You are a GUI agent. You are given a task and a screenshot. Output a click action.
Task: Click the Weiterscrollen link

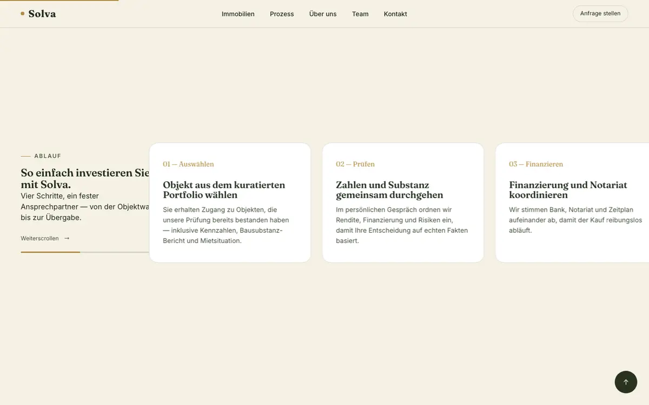pos(45,238)
